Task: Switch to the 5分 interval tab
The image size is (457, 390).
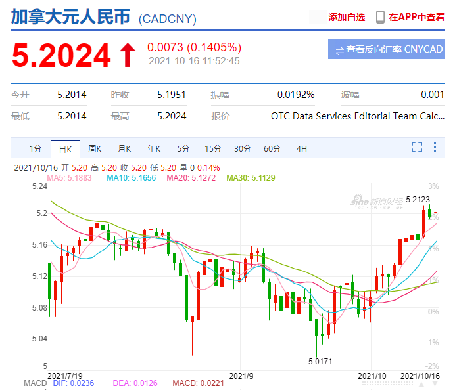Action: [183, 148]
